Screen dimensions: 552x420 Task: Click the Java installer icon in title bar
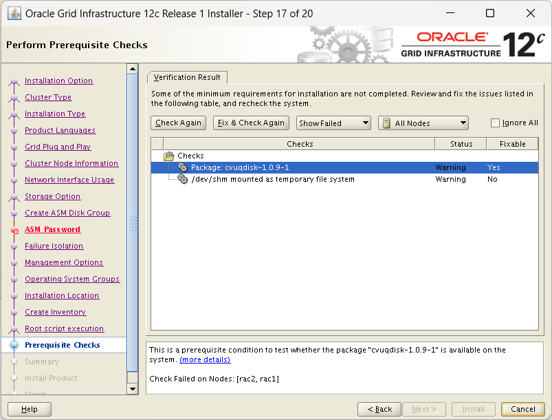click(x=14, y=13)
